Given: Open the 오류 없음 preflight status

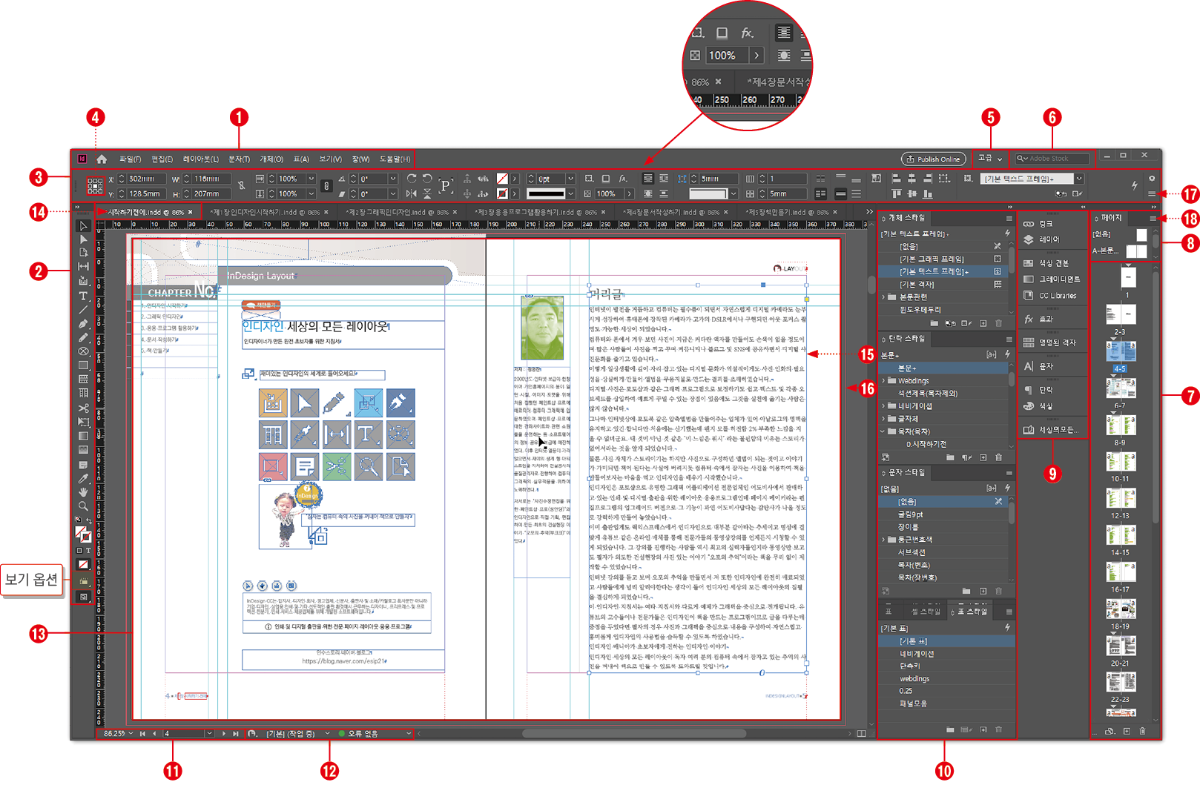Looking at the screenshot, I should [x=374, y=734].
